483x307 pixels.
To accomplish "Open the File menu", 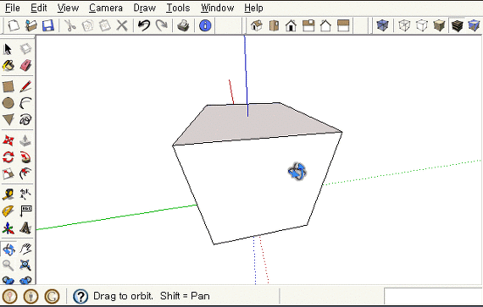I will pyautogui.click(x=13, y=8).
